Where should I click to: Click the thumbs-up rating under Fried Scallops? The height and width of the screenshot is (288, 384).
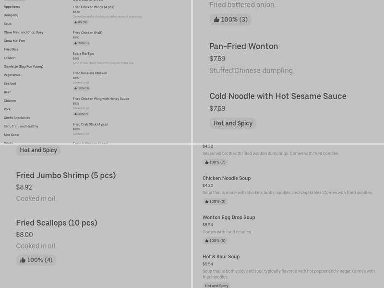[x=36, y=260]
